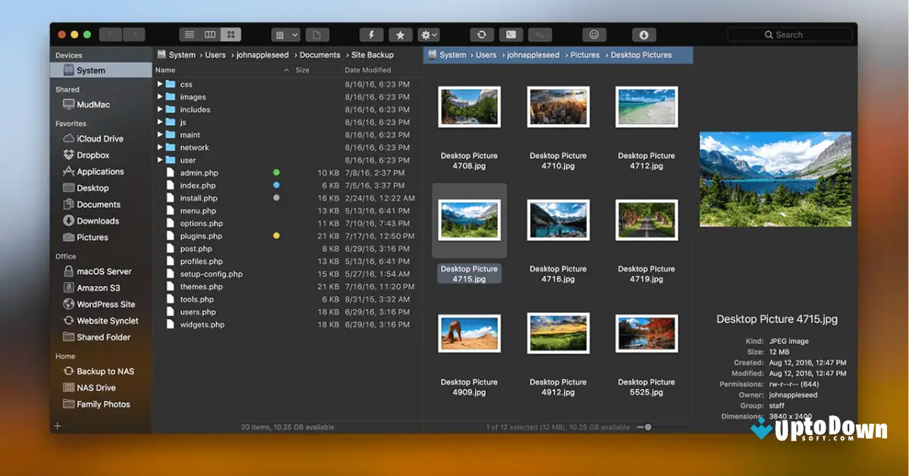Toggle the yellow status dot on plugins.php
This screenshot has width=909, height=476.
(276, 236)
